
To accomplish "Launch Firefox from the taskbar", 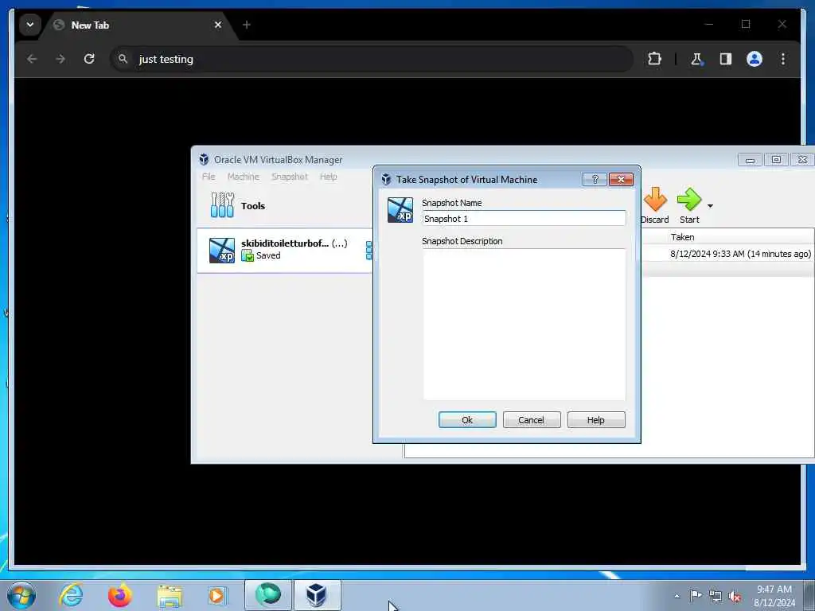I will pos(119,595).
